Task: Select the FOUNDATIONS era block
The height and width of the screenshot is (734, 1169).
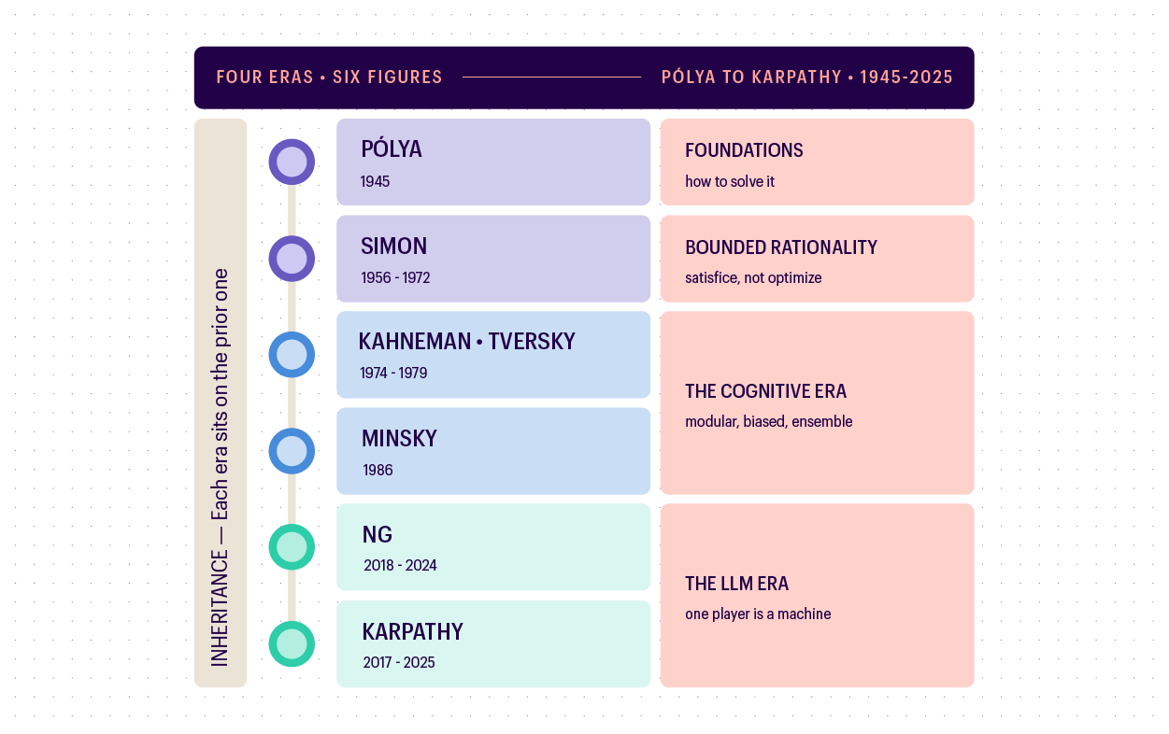Action: (x=818, y=162)
